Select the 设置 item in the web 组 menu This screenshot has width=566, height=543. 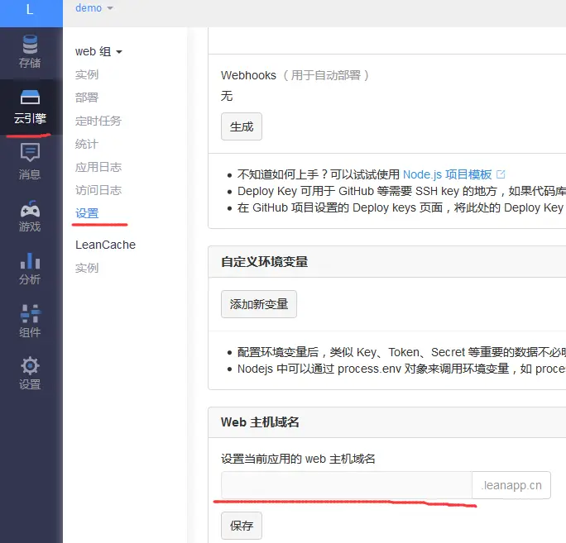(x=87, y=213)
